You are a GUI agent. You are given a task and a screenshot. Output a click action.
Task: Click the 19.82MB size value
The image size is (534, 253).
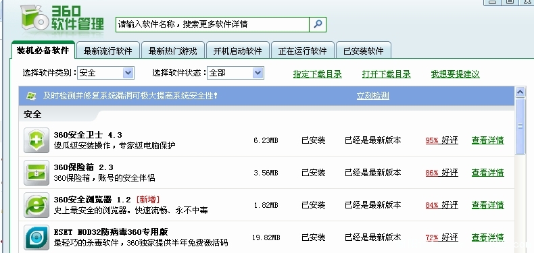tap(266, 237)
